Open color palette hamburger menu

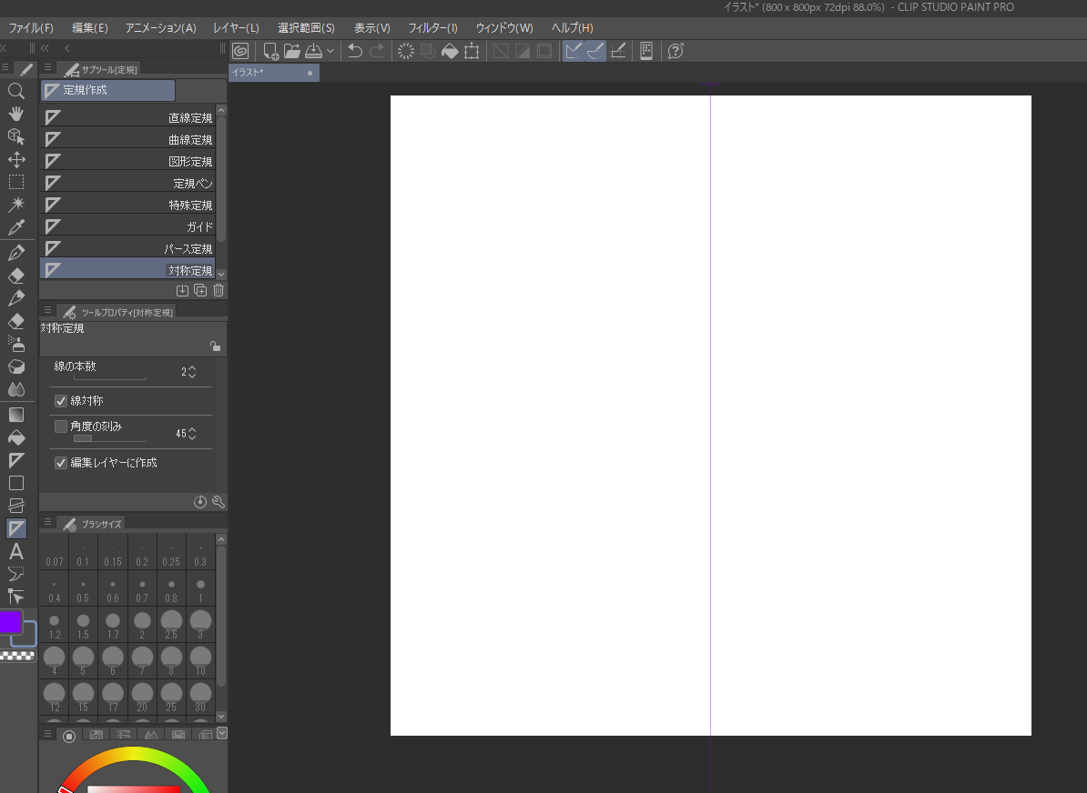(x=48, y=734)
